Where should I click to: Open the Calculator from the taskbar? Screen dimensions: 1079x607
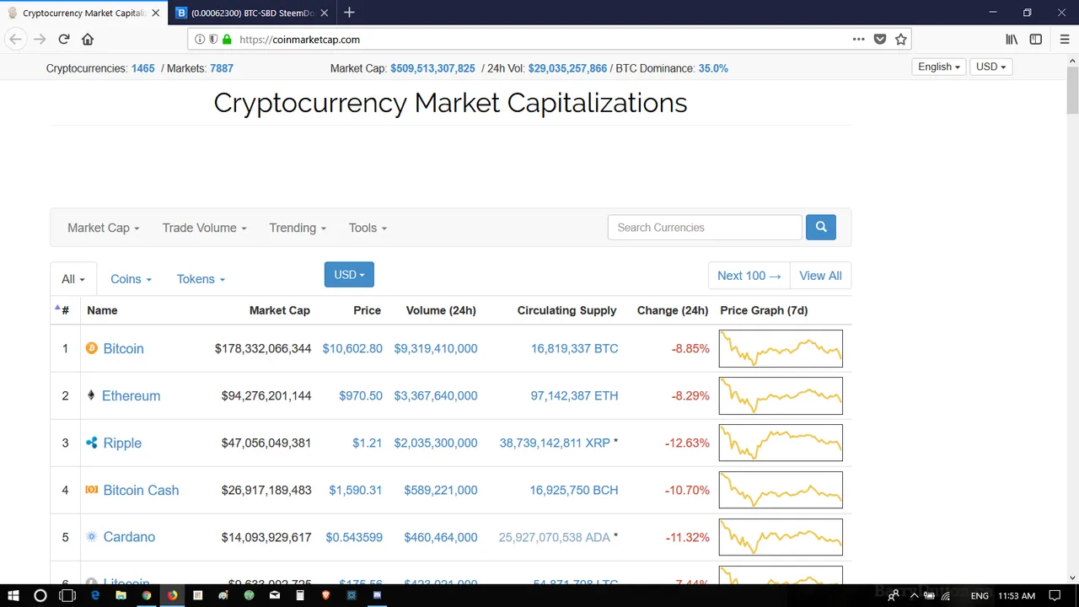click(x=299, y=595)
